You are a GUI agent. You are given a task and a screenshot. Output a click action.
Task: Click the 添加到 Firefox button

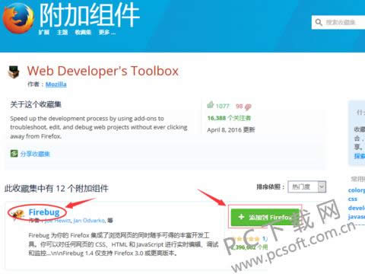(x=265, y=217)
